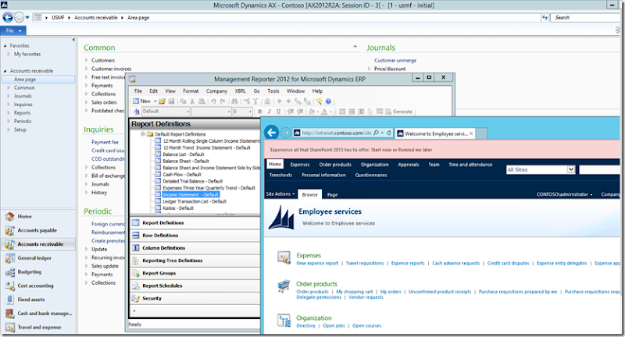
Task: Open the Travel requisitions link
Action: [x=363, y=264]
